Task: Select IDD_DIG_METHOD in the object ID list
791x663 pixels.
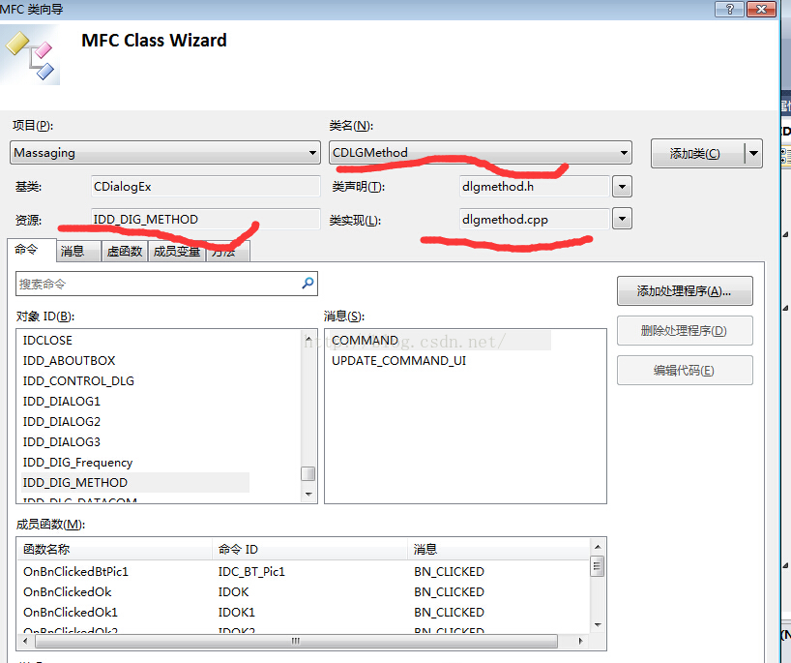Action: click(x=135, y=483)
